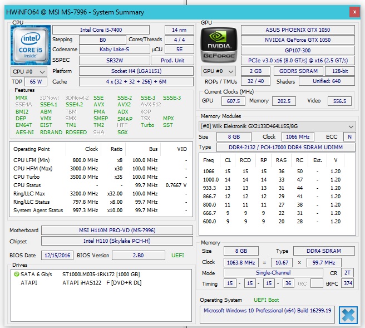Select the ST1000LM035-1RK172 drive entry
The width and height of the screenshot is (365, 328).
(x=101, y=274)
